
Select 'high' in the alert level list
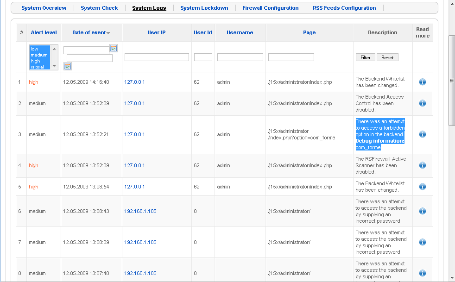click(40, 61)
